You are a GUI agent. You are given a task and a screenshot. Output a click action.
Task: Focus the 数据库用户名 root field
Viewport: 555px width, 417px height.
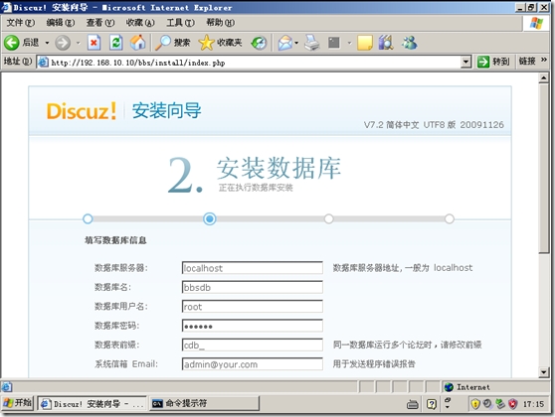(253, 306)
